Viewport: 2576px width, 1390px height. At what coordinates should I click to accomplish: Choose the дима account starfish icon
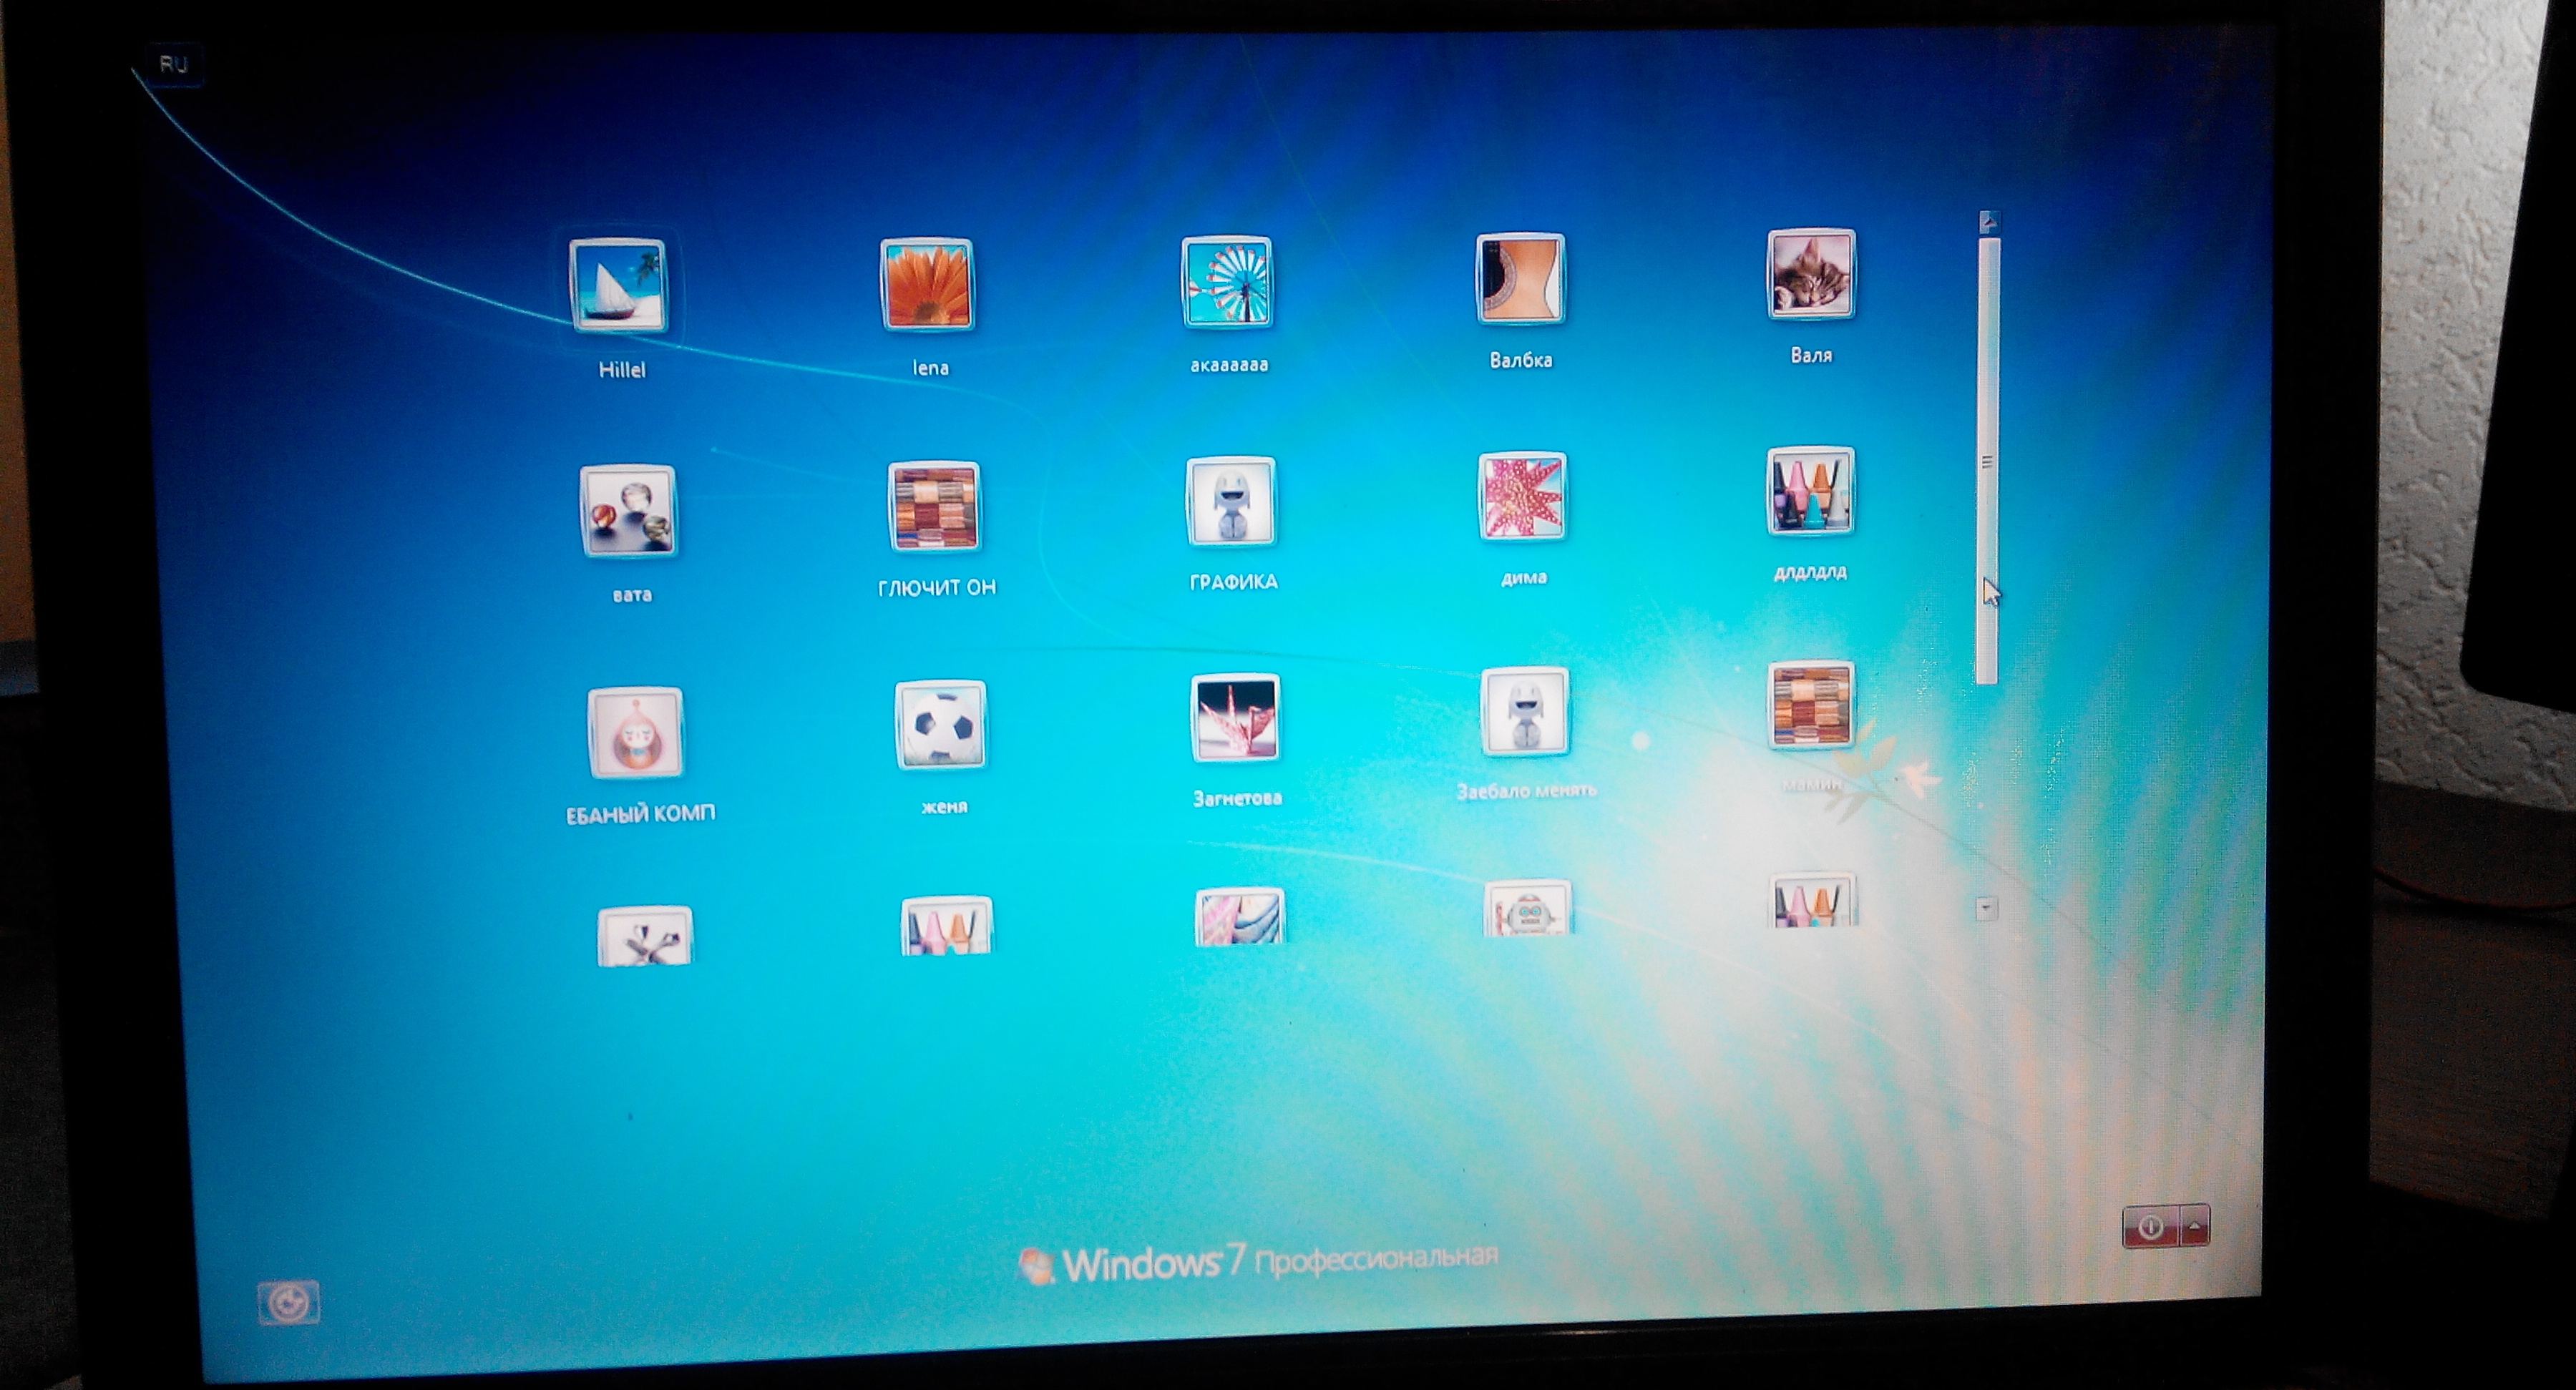1522,497
